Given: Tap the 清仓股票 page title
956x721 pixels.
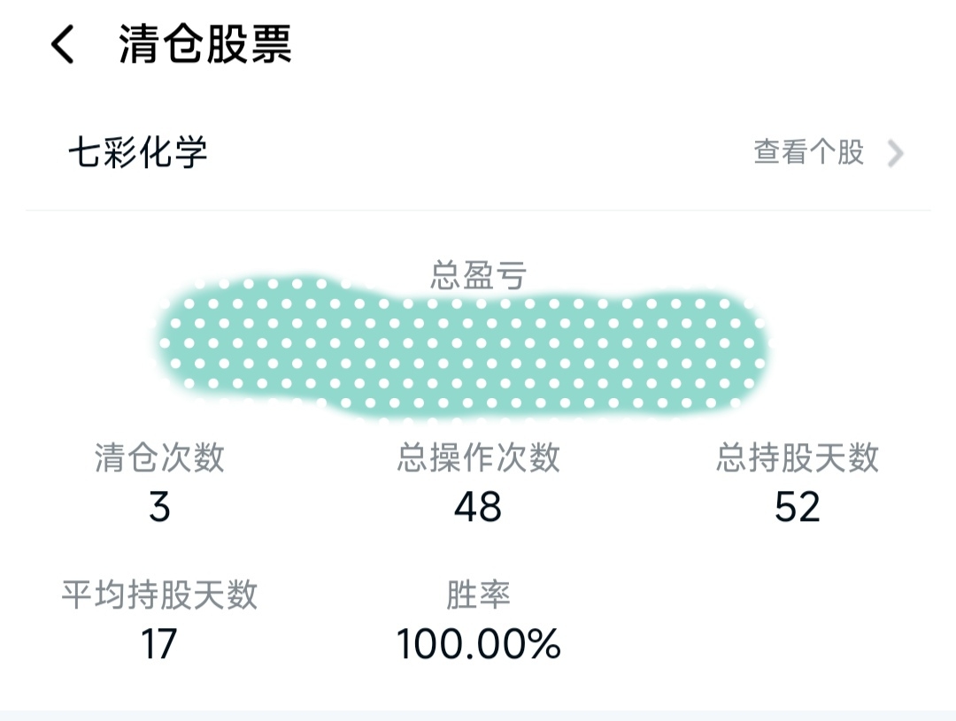Looking at the screenshot, I should click(x=205, y=44).
